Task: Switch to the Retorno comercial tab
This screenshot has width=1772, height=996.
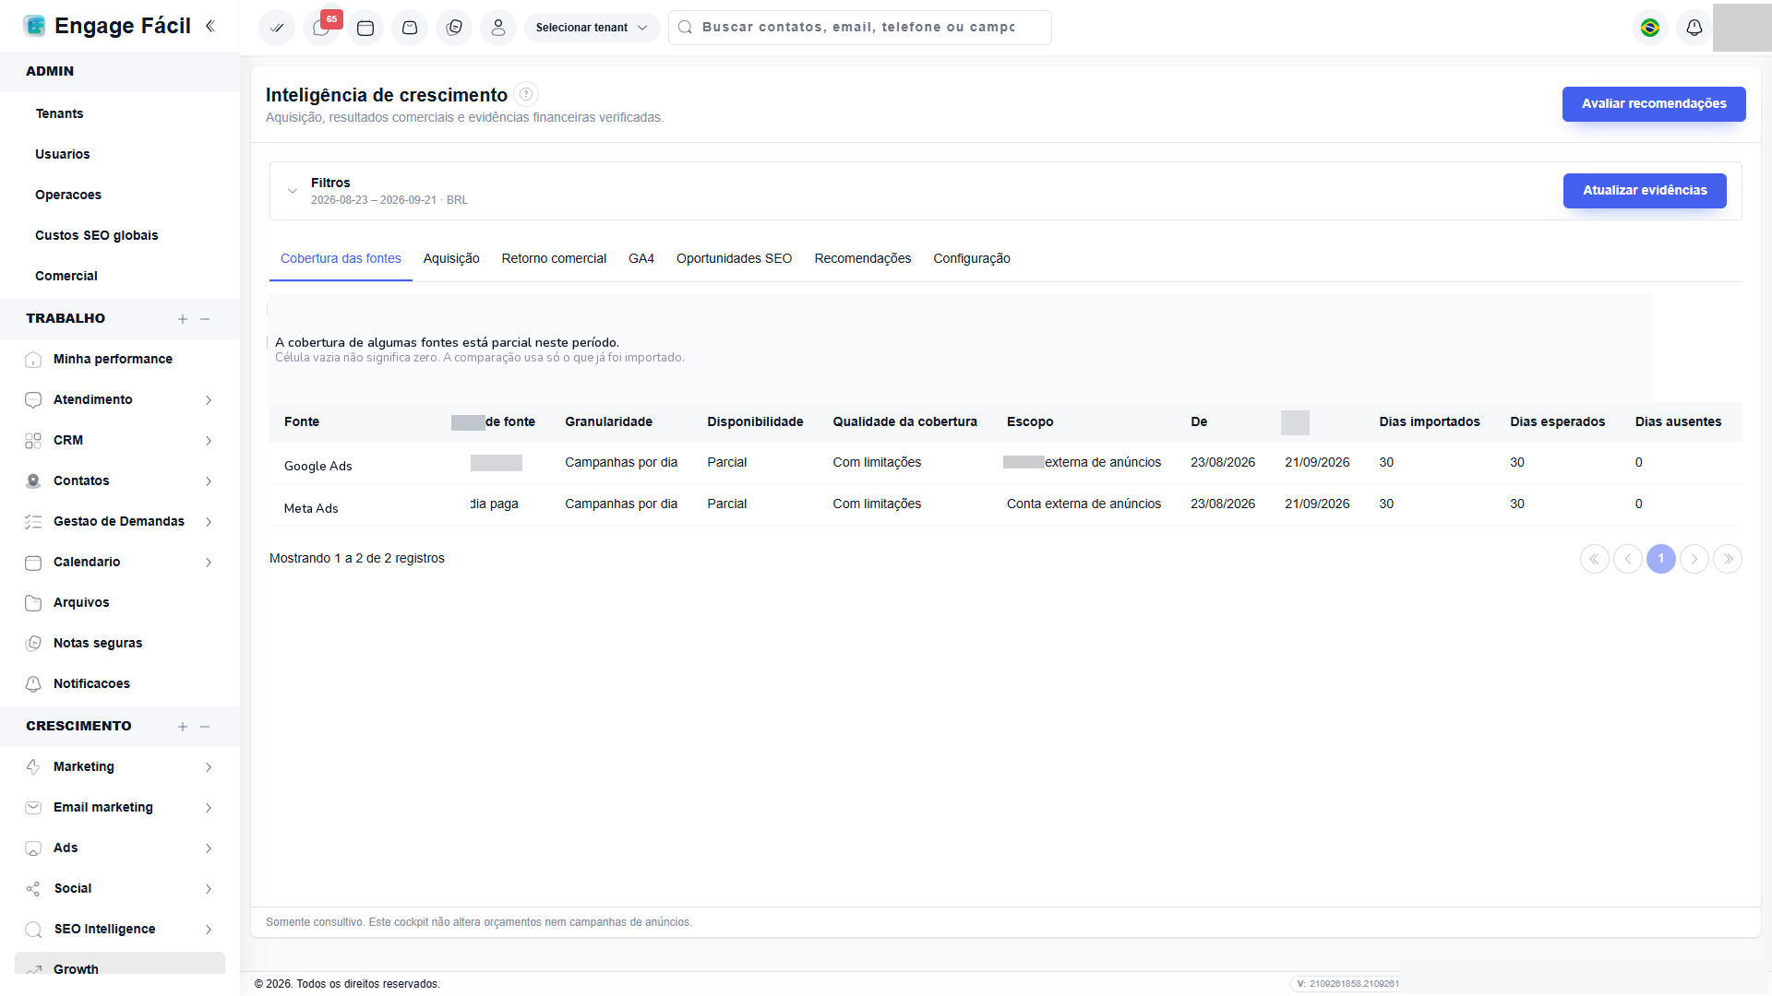Action: pos(554,258)
